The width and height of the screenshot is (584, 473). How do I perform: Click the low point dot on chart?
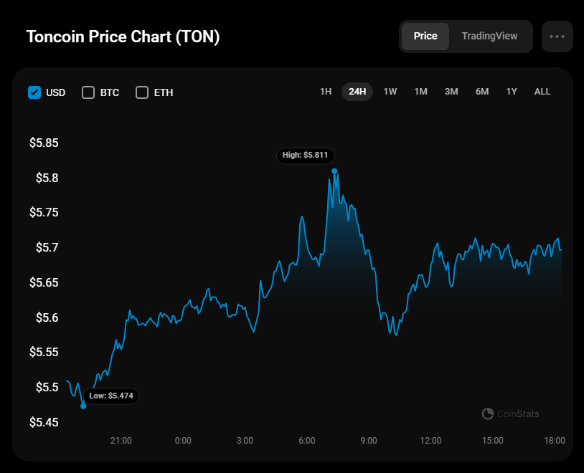click(x=83, y=406)
